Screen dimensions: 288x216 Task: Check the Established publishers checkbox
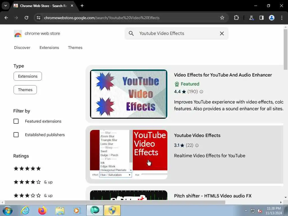[x=16, y=135]
